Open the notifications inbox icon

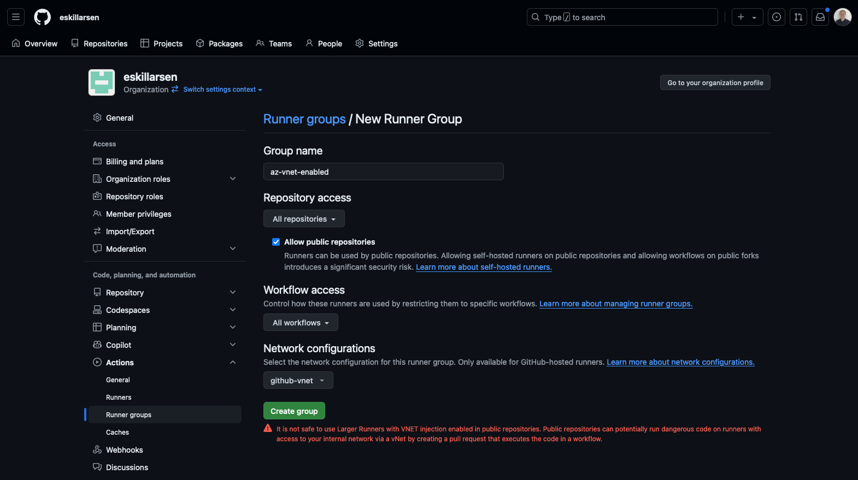coord(820,17)
